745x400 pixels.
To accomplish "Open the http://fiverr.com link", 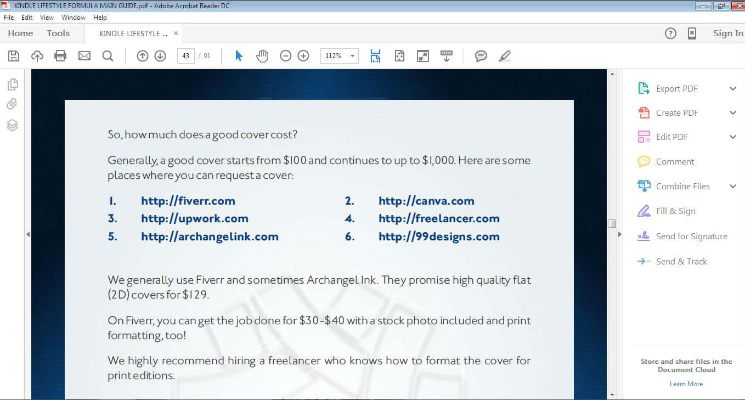I will [x=188, y=201].
